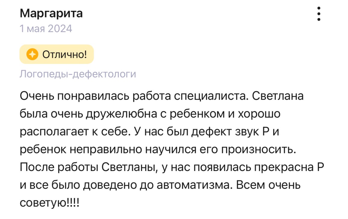The image size is (348, 219).
Task: Click the phrase "располагает к себе"
Action: point(71,132)
